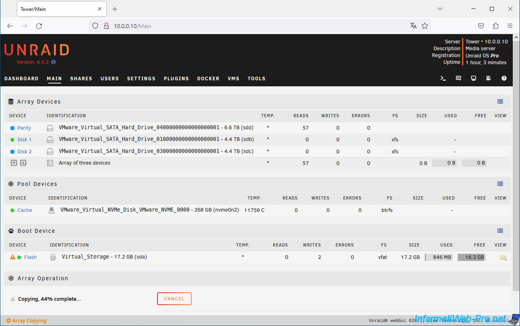Open the Cache device link
This screenshot has width=520, height=326.
tap(25, 210)
